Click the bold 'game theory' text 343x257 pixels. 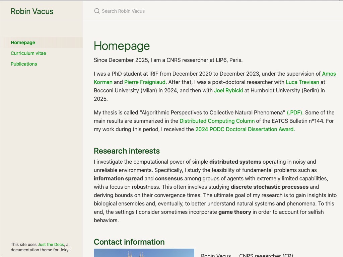234,212
